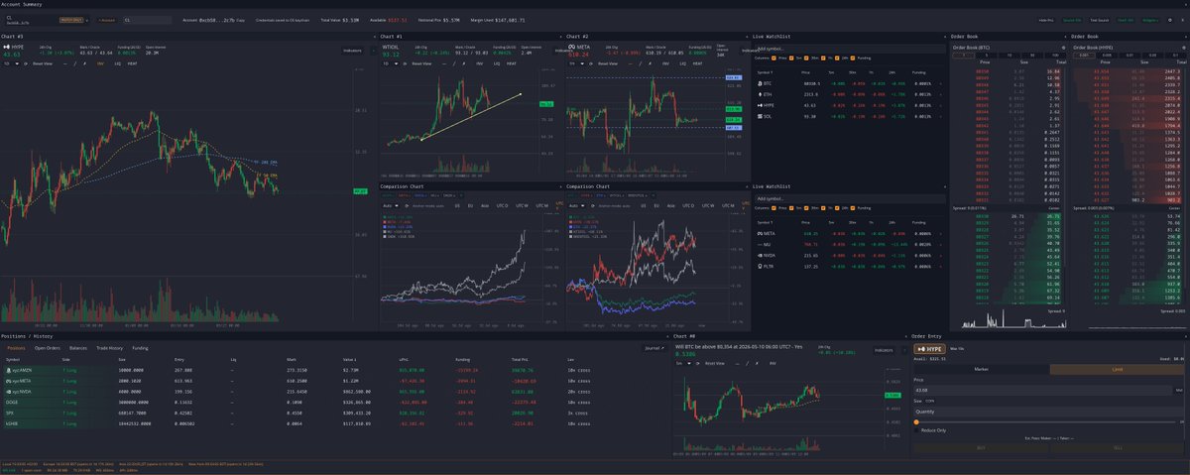Focus the Quantity field in Order Entry
Image resolution: width=1190 pixels, height=475 pixels.
1048,412
